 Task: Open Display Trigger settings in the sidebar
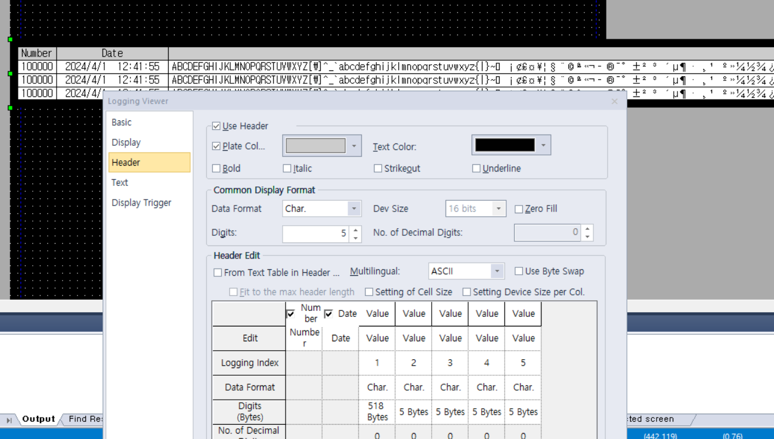tap(141, 203)
